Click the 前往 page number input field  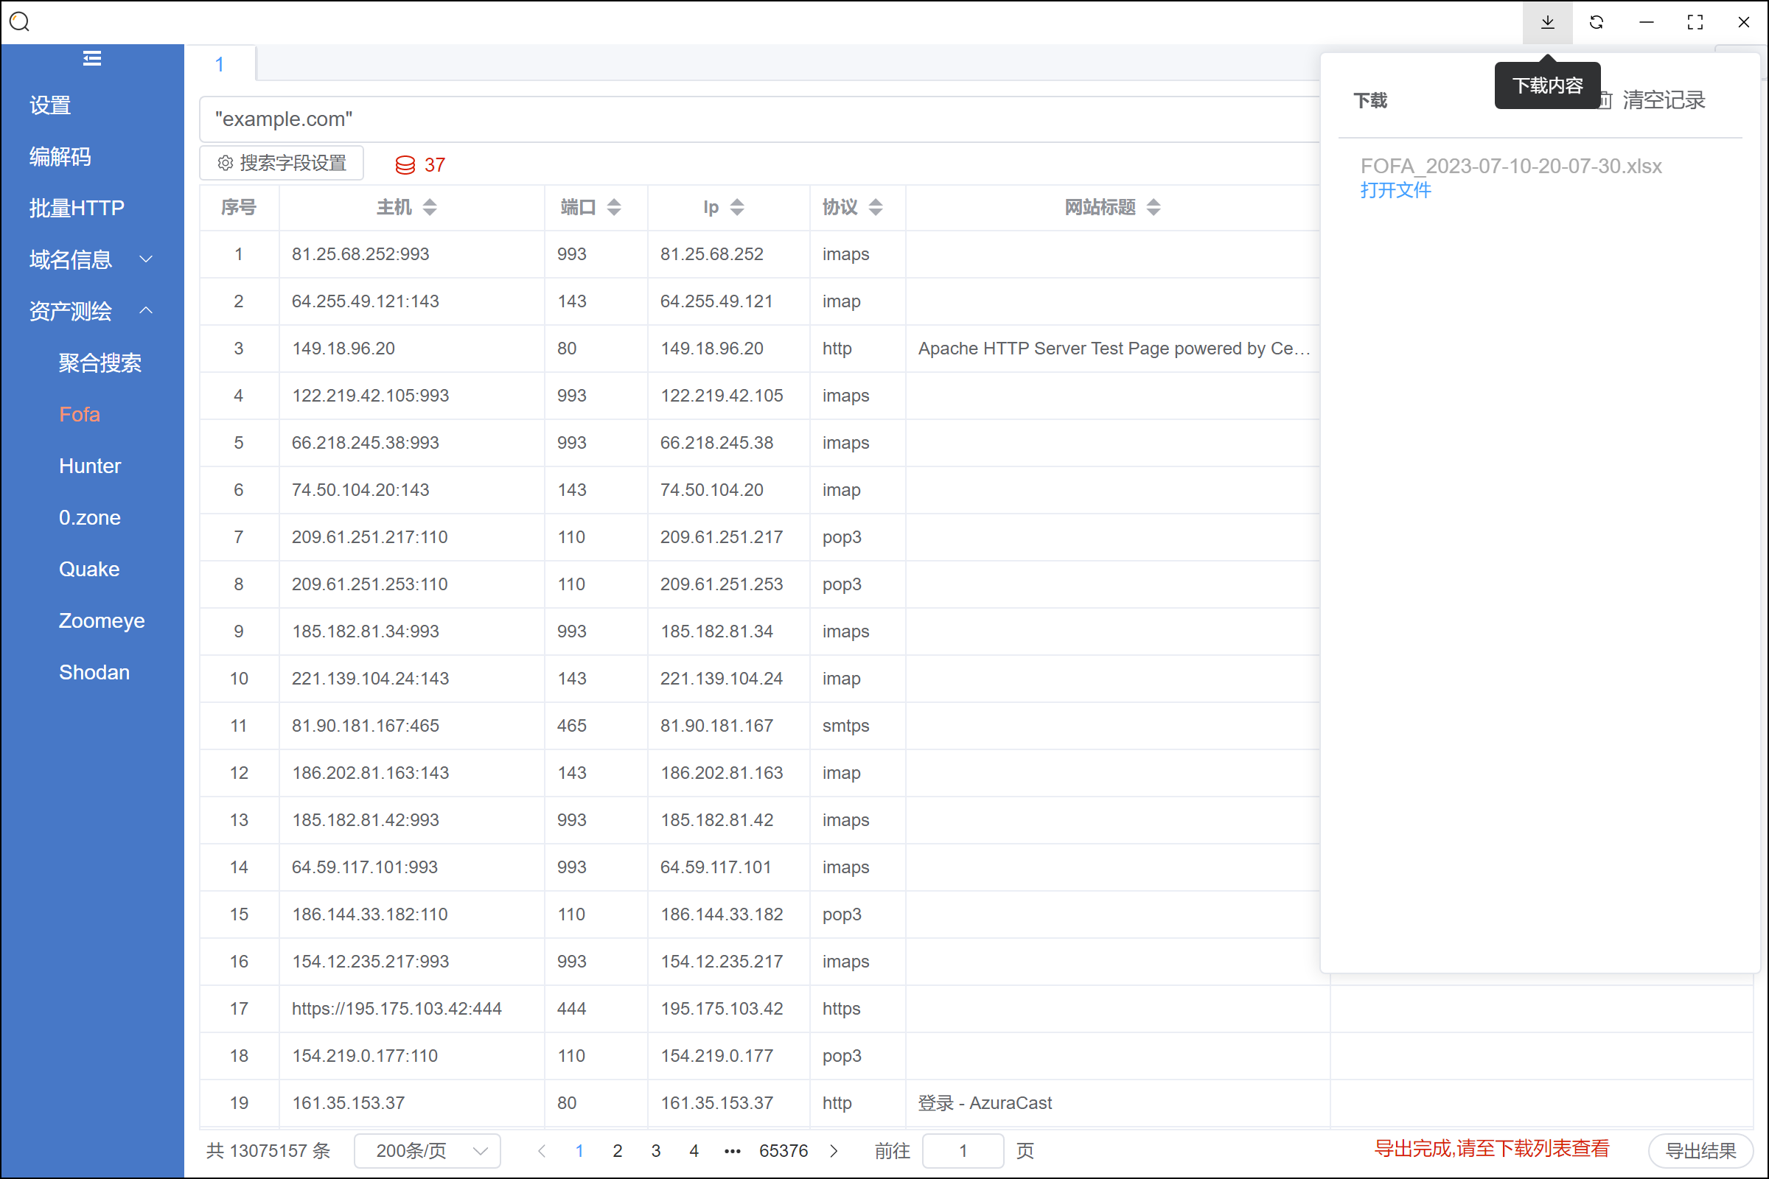click(962, 1150)
